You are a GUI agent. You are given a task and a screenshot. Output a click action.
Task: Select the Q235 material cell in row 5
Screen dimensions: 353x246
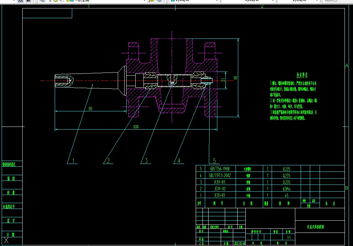(x=287, y=169)
